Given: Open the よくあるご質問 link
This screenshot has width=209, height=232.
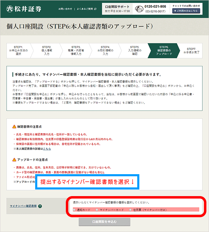Looking at the screenshot, I should pos(85,9).
